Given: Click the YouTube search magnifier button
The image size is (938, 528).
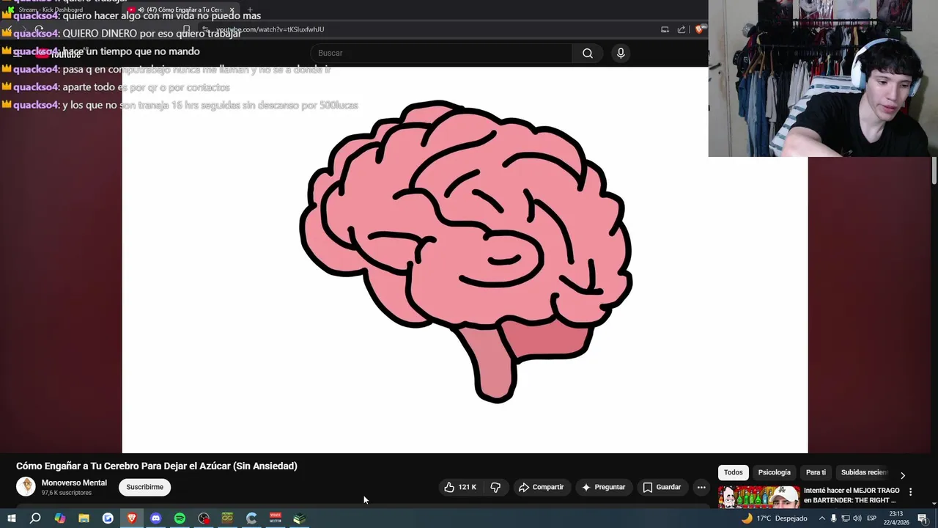Looking at the screenshot, I should pos(587,53).
